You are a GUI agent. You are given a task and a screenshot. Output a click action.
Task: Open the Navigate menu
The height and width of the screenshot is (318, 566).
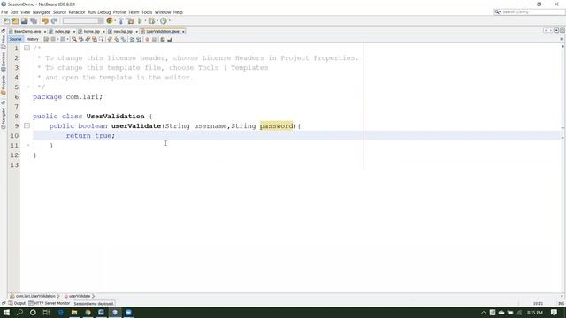(x=42, y=12)
